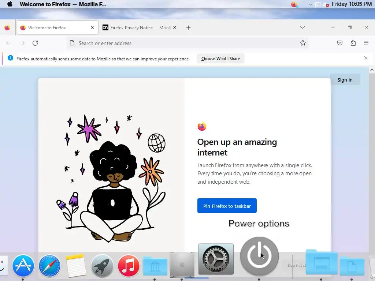Viewport: 375px width, 281px height.
Task: Click the Power options icon in dock
Action: [x=259, y=256]
